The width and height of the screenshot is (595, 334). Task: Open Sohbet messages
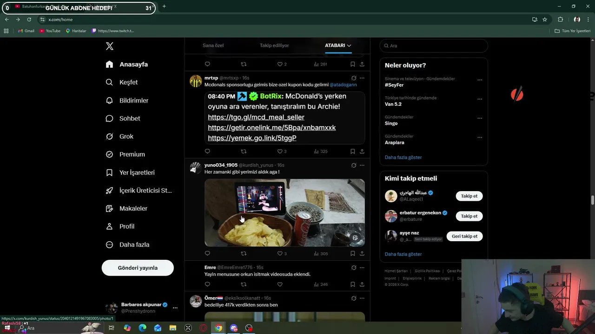[x=123, y=118]
